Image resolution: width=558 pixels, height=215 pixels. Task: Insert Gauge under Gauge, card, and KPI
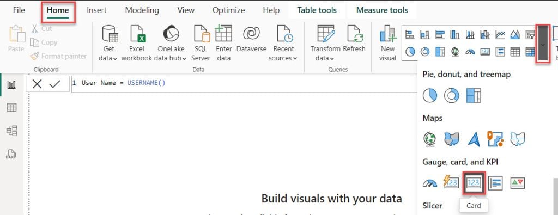click(x=430, y=183)
